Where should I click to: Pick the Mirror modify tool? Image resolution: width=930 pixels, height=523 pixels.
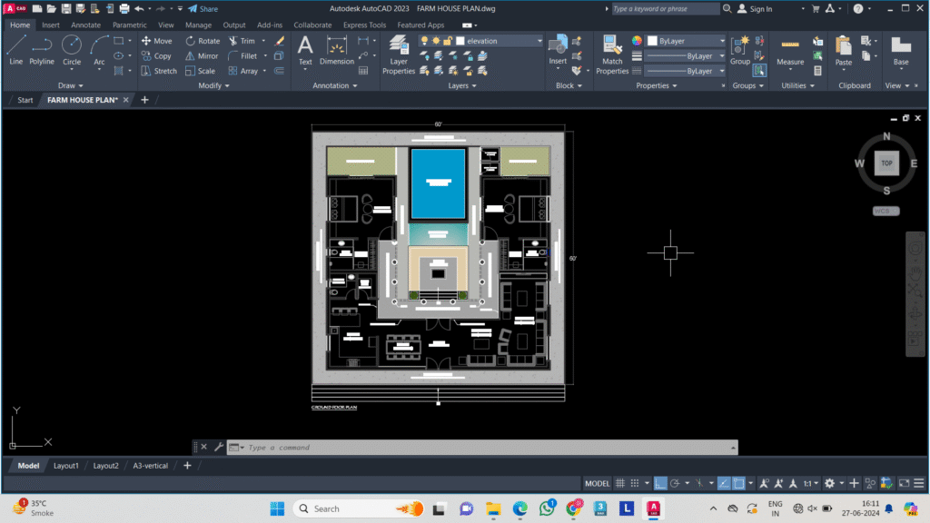(x=202, y=55)
